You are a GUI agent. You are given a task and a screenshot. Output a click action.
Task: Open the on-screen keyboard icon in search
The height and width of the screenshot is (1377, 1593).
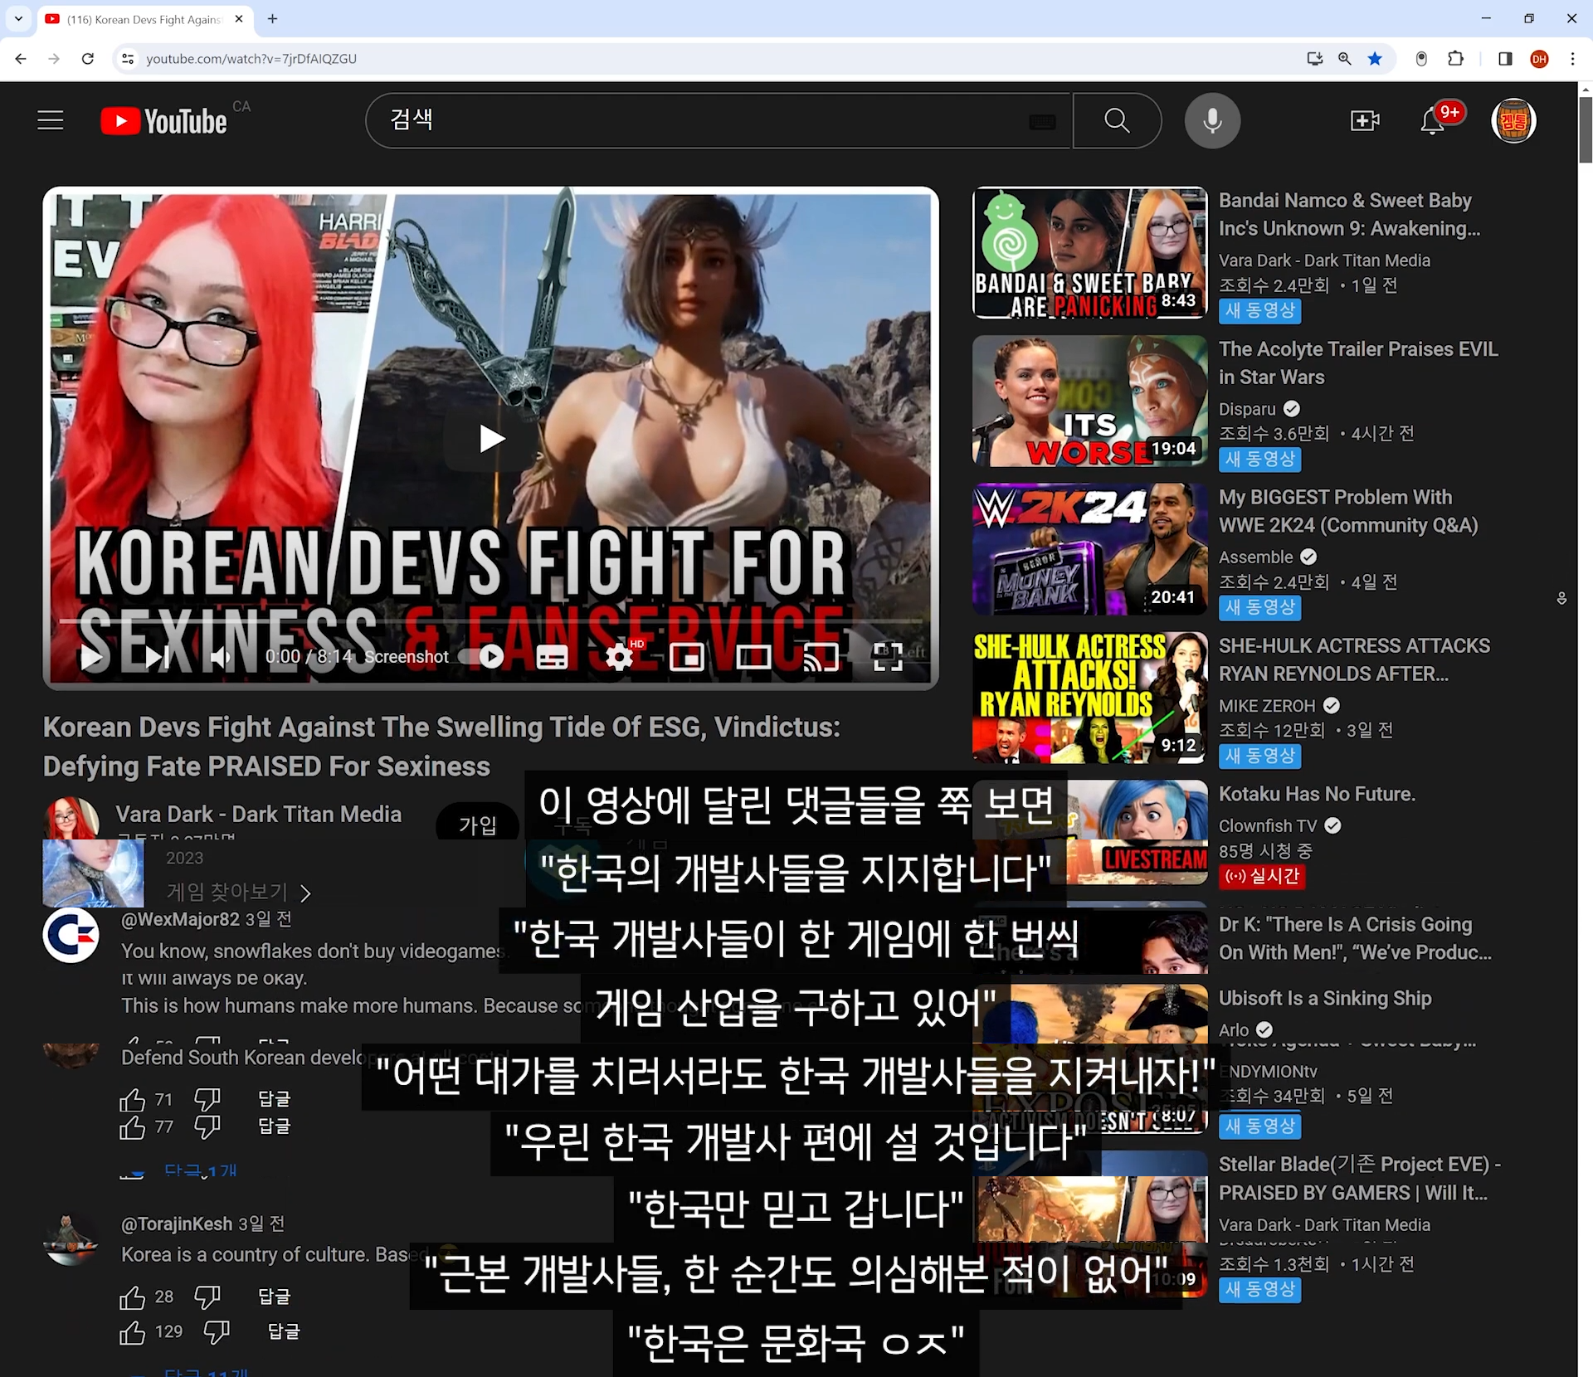[x=1042, y=122]
